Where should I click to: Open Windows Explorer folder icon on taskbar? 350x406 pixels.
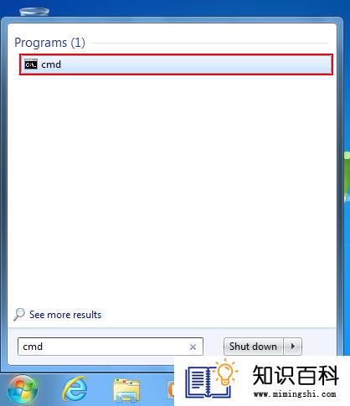point(126,390)
